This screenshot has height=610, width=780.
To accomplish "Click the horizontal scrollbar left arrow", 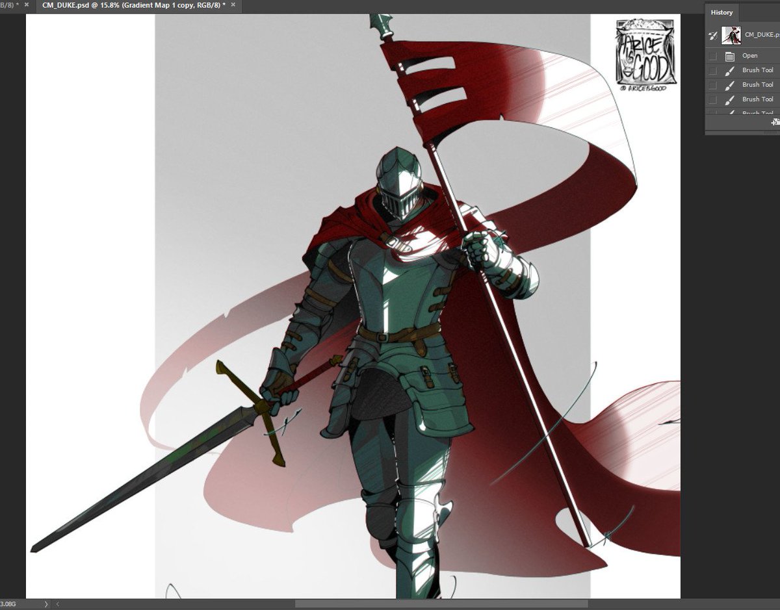I will pyautogui.click(x=57, y=604).
